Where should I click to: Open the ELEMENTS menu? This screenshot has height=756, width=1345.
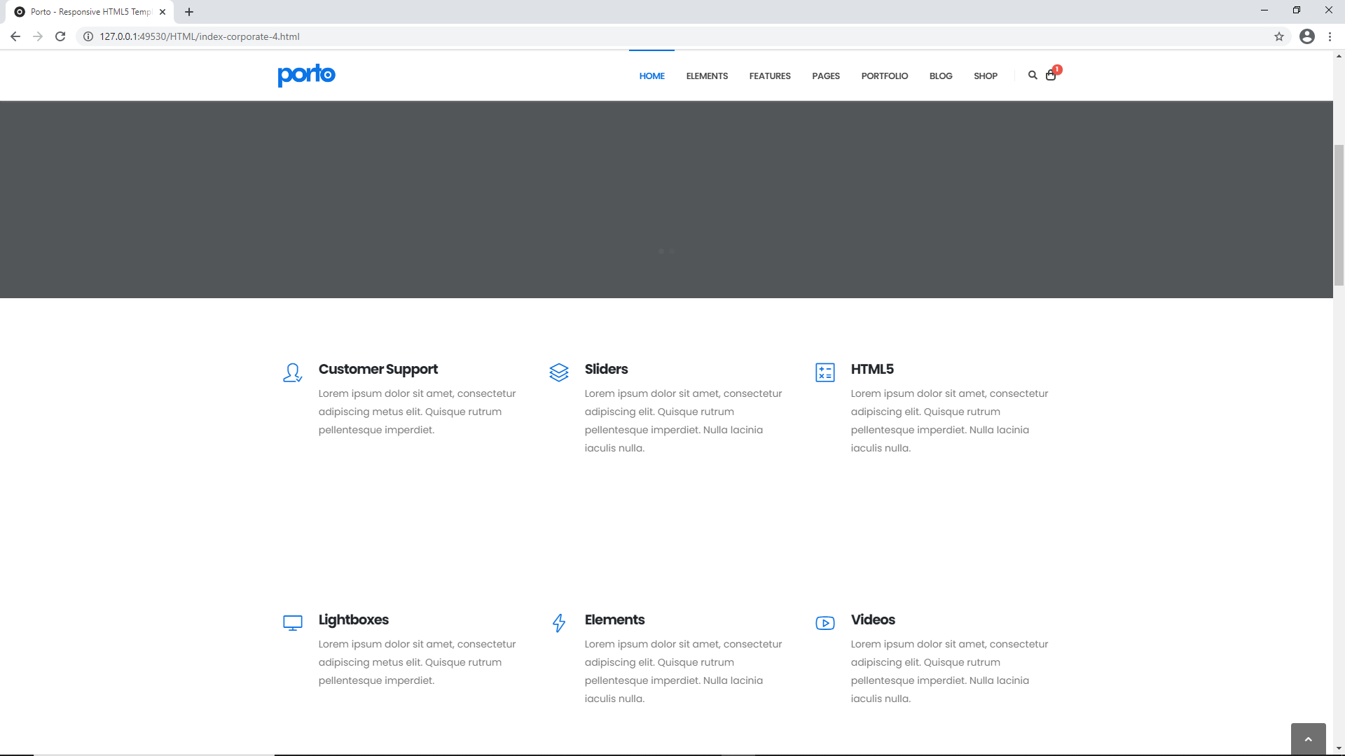click(x=707, y=76)
